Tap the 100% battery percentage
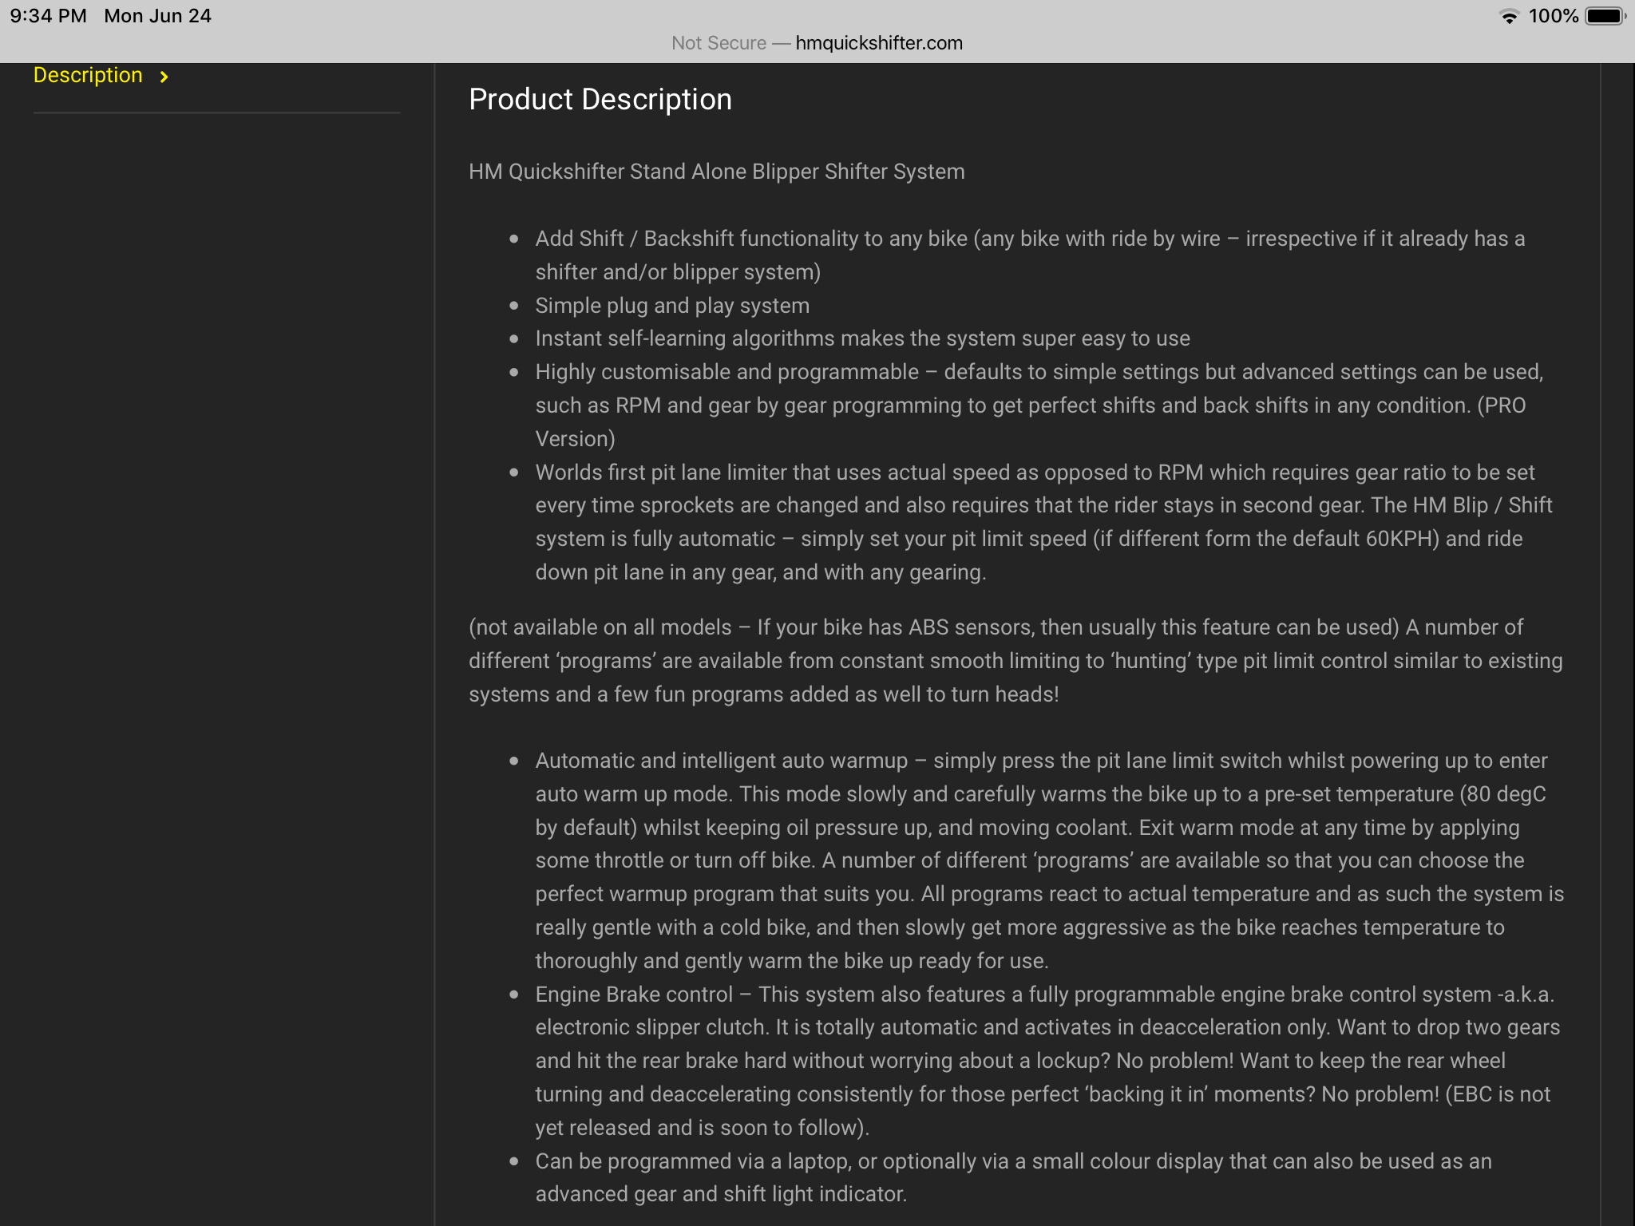This screenshot has height=1226, width=1635. tap(1553, 16)
